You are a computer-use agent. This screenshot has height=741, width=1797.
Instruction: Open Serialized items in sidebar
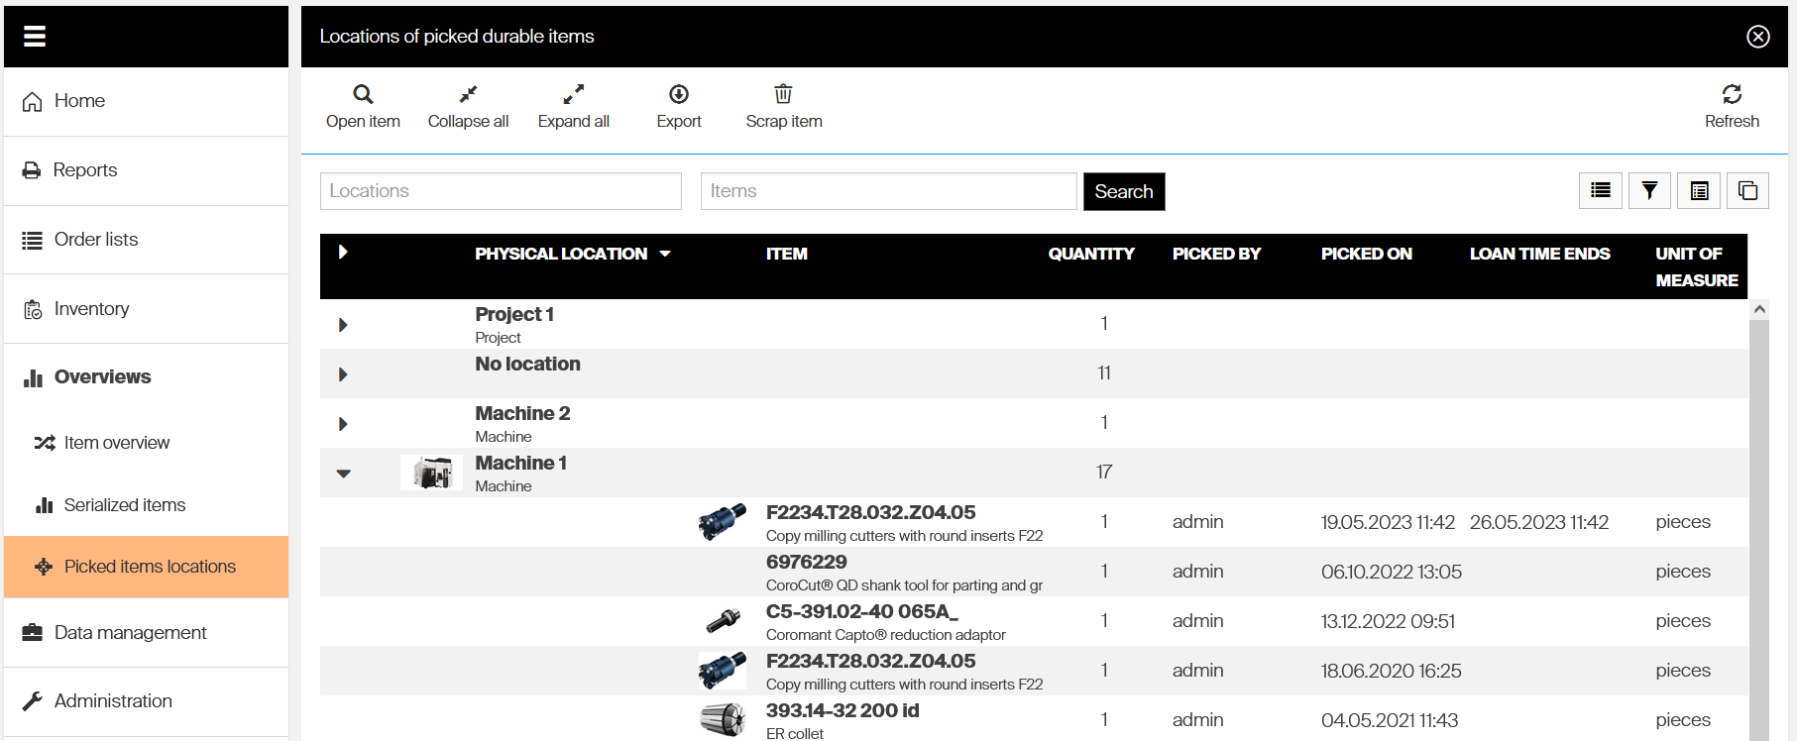(124, 505)
